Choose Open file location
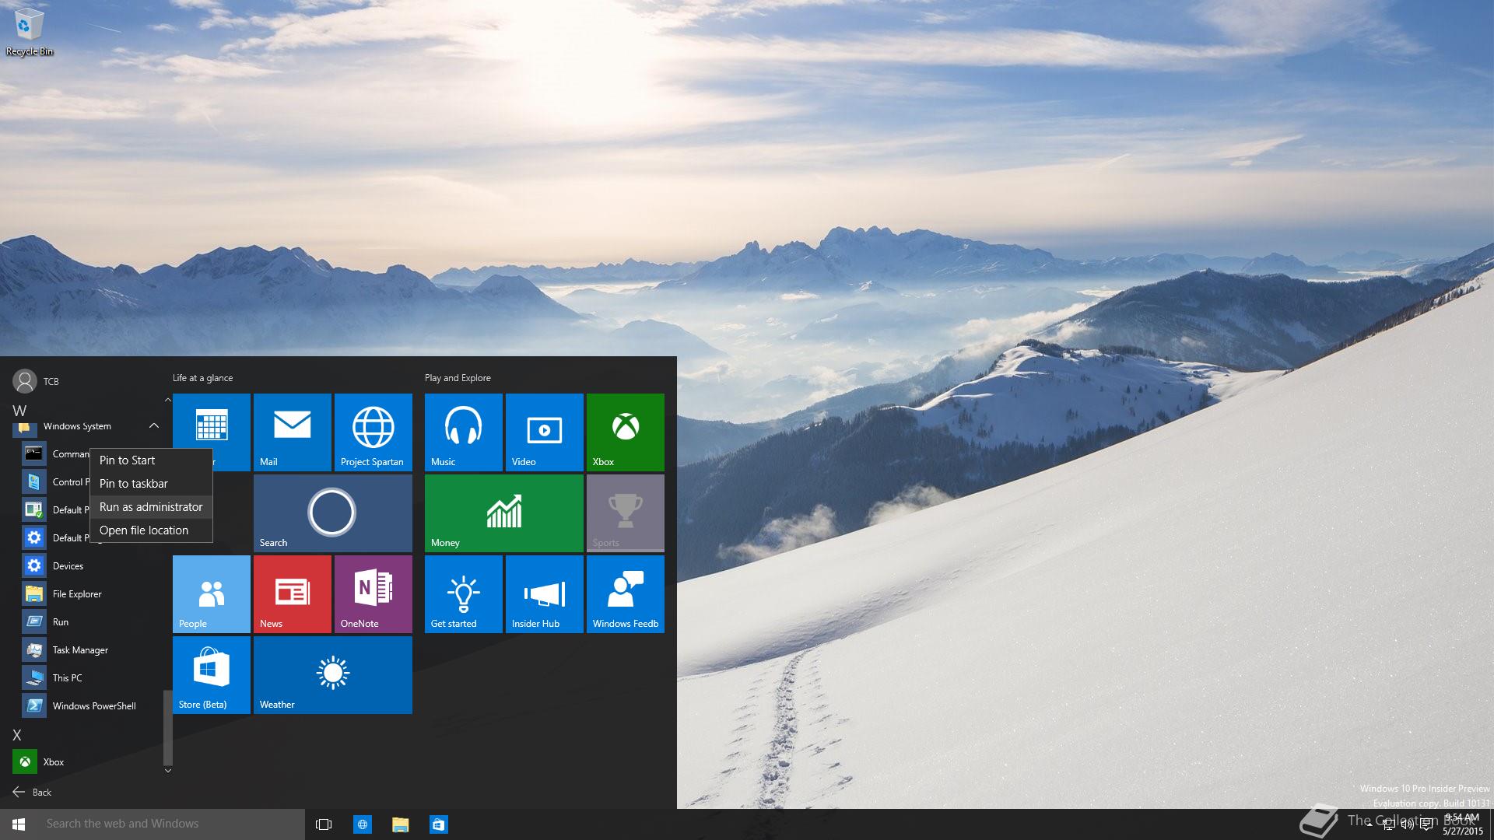The image size is (1494, 840). point(152,530)
